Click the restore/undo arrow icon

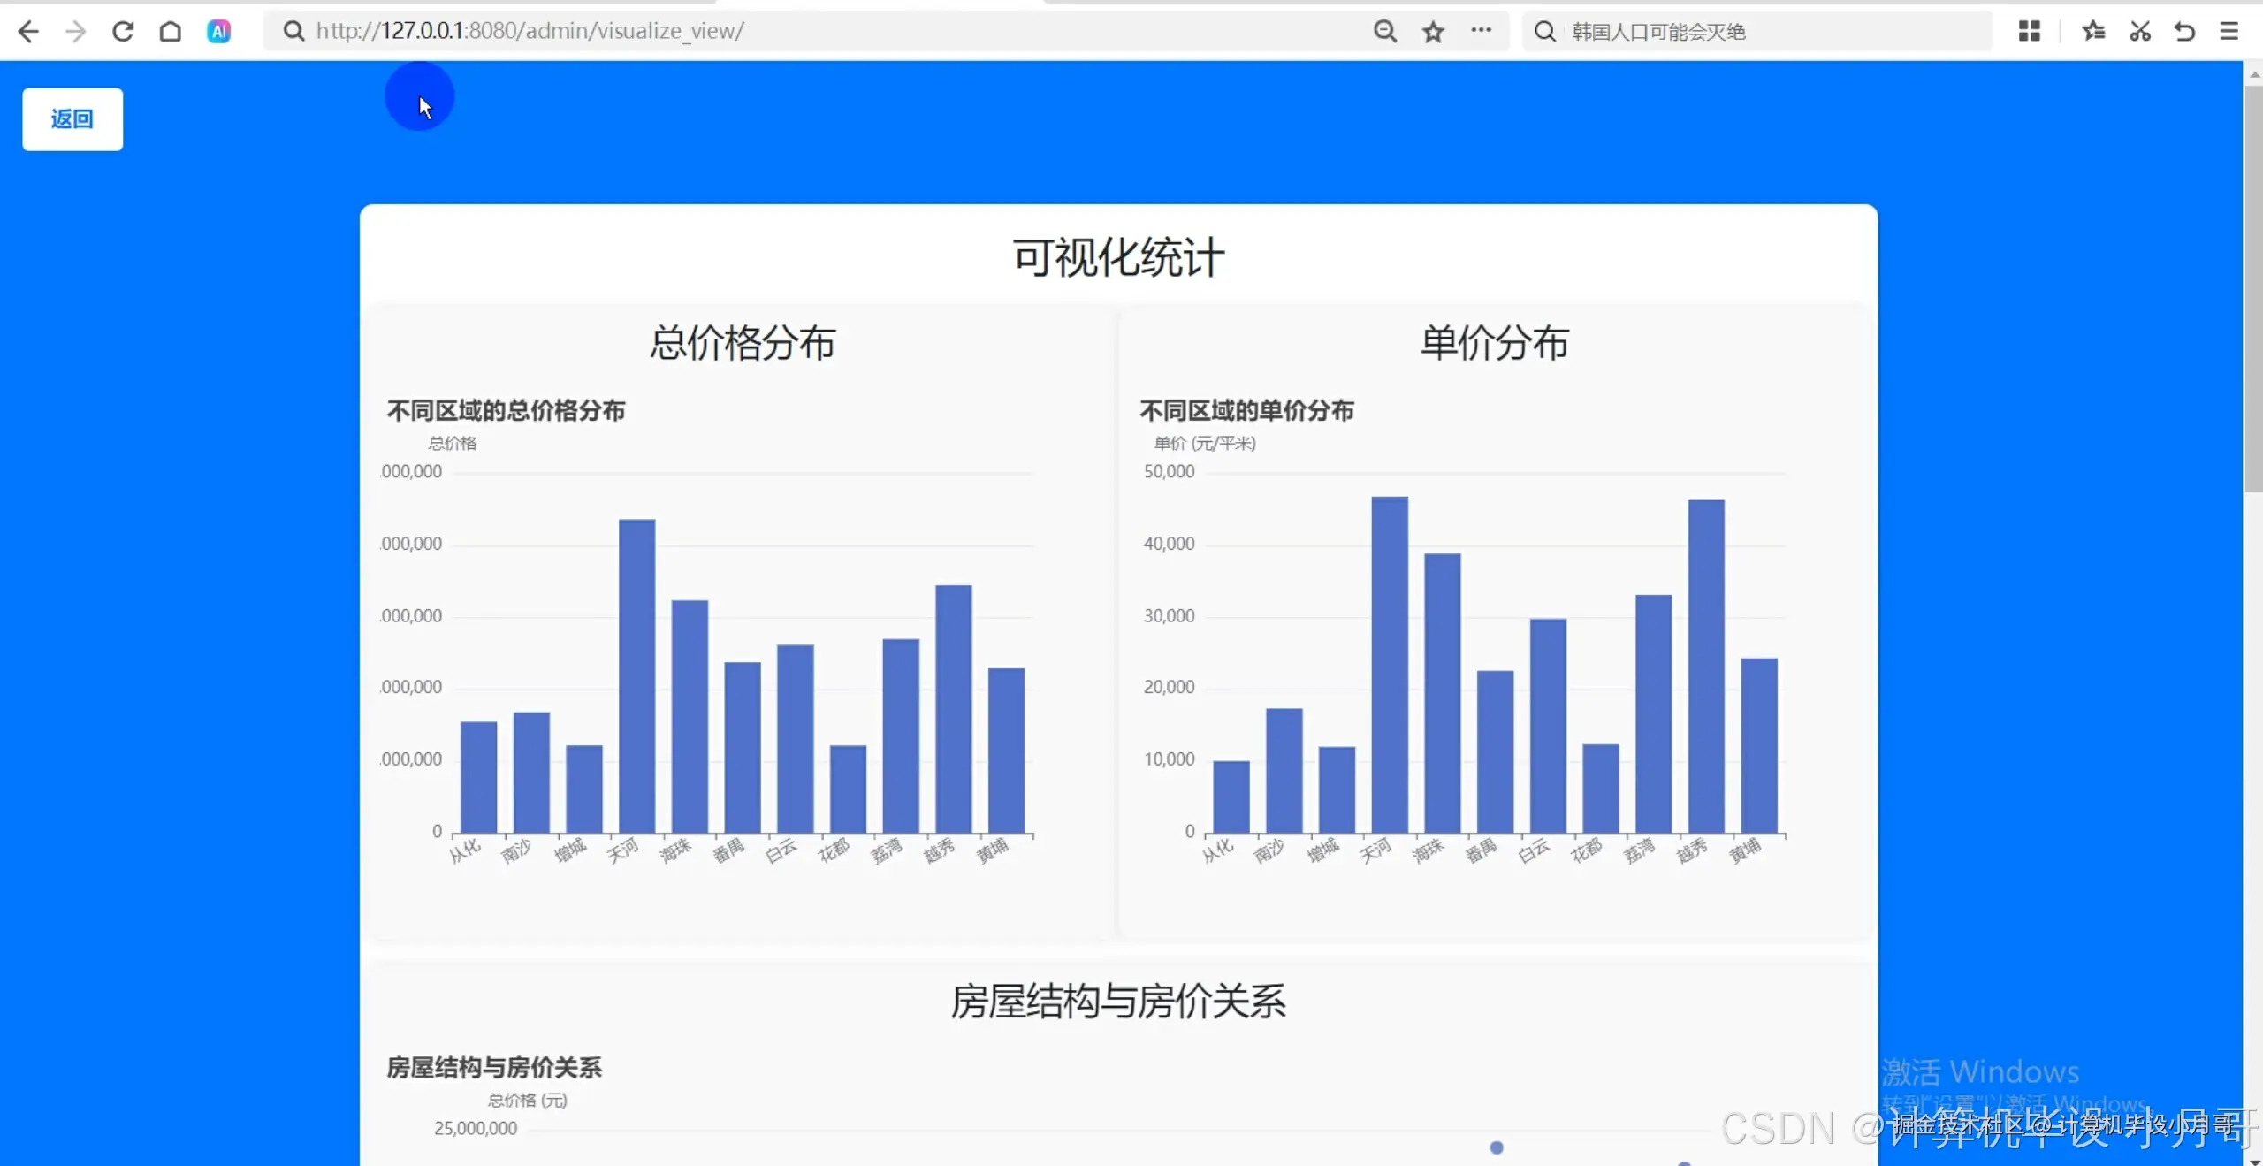coord(2184,31)
